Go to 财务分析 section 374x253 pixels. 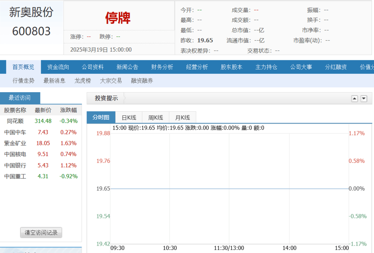162,67
